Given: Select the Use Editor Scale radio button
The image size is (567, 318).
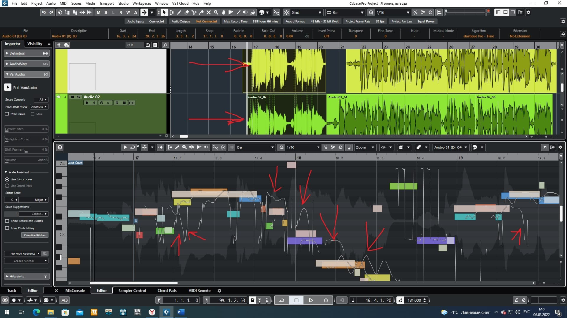Looking at the screenshot, I should point(7,179).
